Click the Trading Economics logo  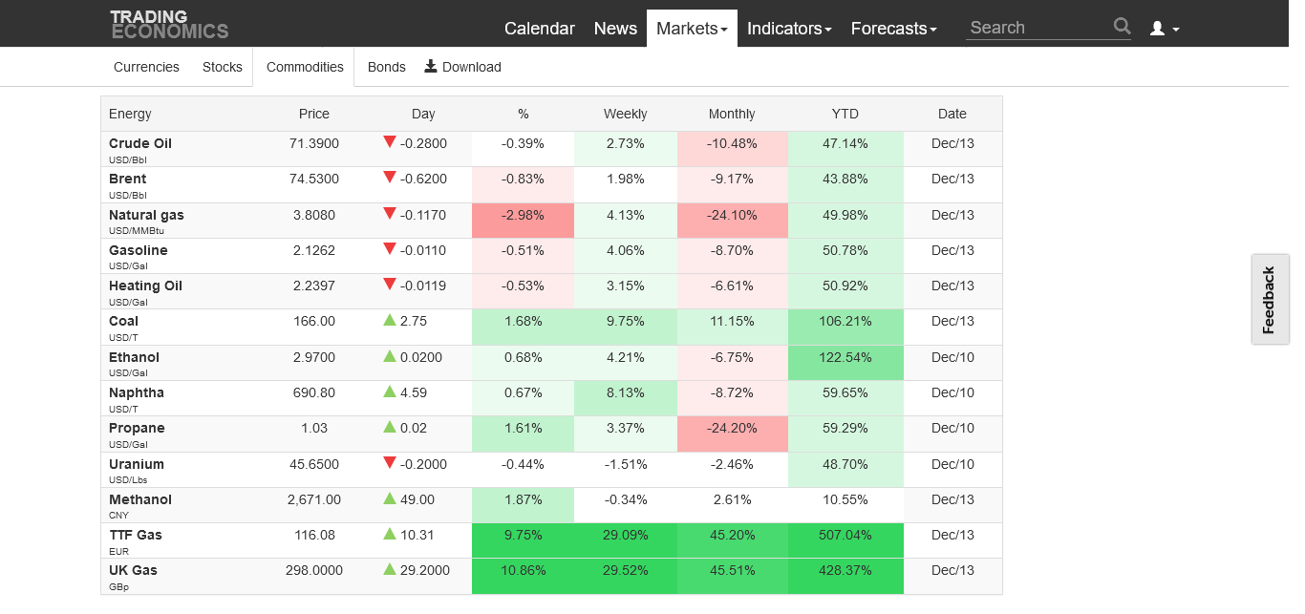[169, 24]
